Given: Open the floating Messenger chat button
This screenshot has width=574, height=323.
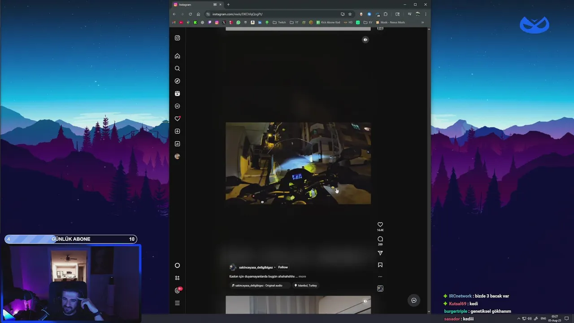Looking at the screenshot, I should [x=414, y=301].
